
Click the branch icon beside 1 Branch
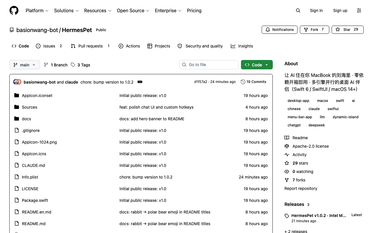(46, 65)
